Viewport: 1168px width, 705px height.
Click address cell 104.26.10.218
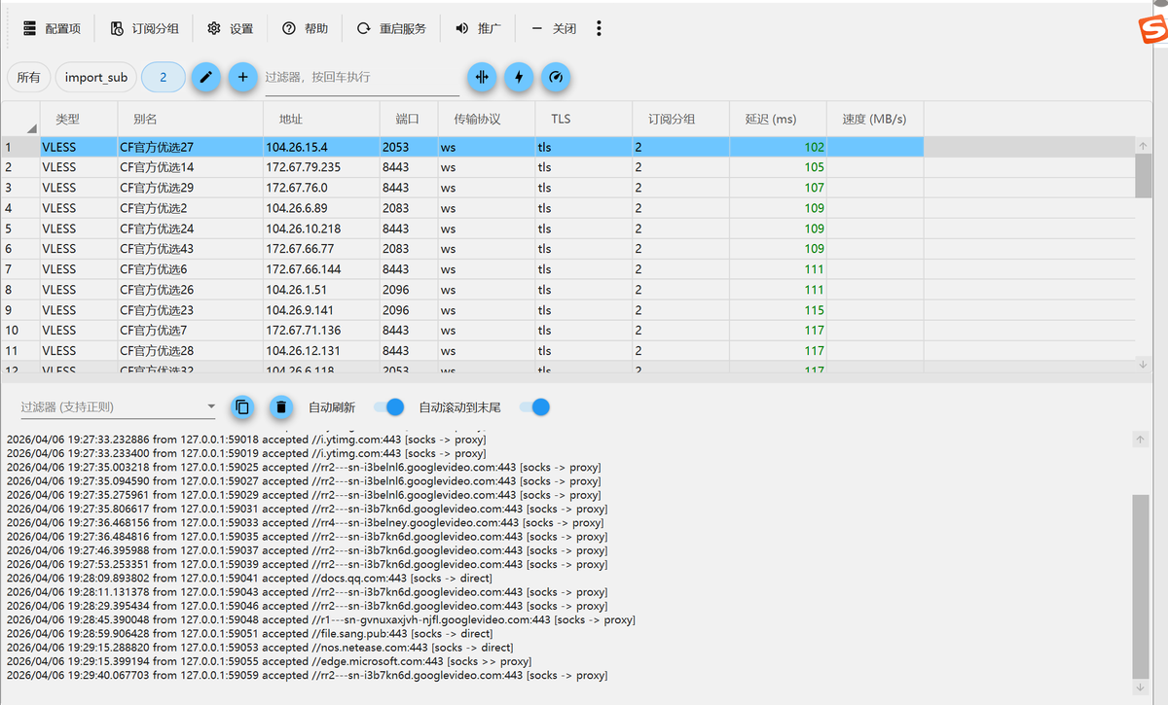tap(321, 229)
